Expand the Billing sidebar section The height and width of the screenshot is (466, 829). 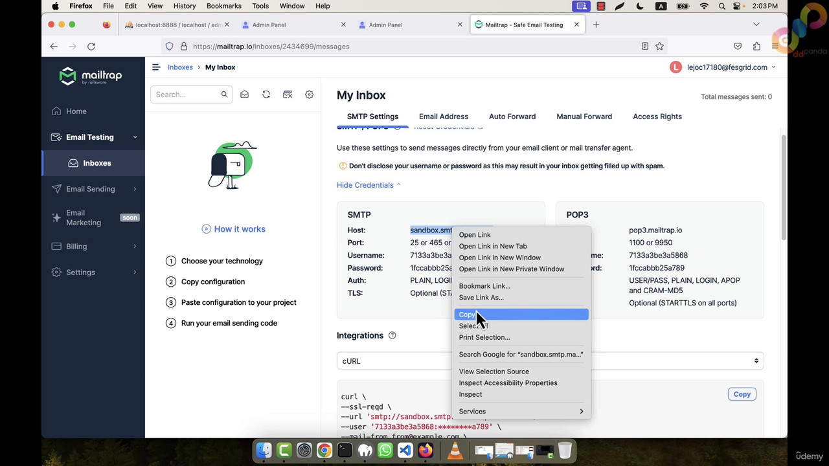[135, 247]
